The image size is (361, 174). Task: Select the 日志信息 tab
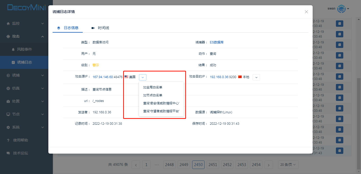point(68,28)
